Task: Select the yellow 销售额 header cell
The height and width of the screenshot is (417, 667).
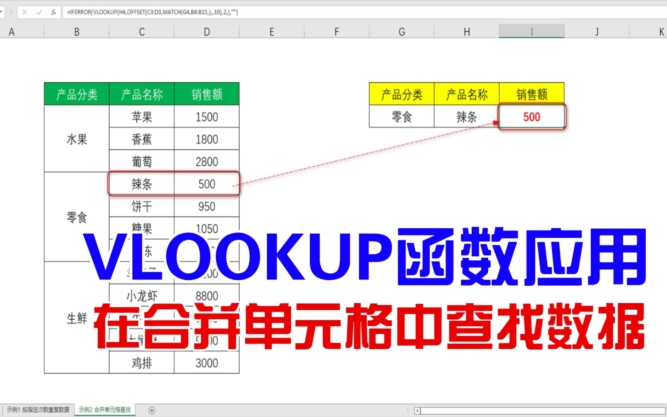Action: click(532, 94)
